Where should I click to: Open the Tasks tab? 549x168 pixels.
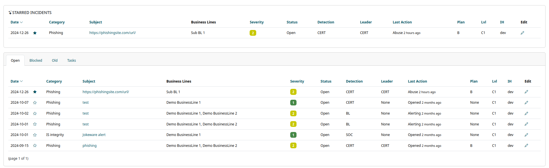(71, 61)
